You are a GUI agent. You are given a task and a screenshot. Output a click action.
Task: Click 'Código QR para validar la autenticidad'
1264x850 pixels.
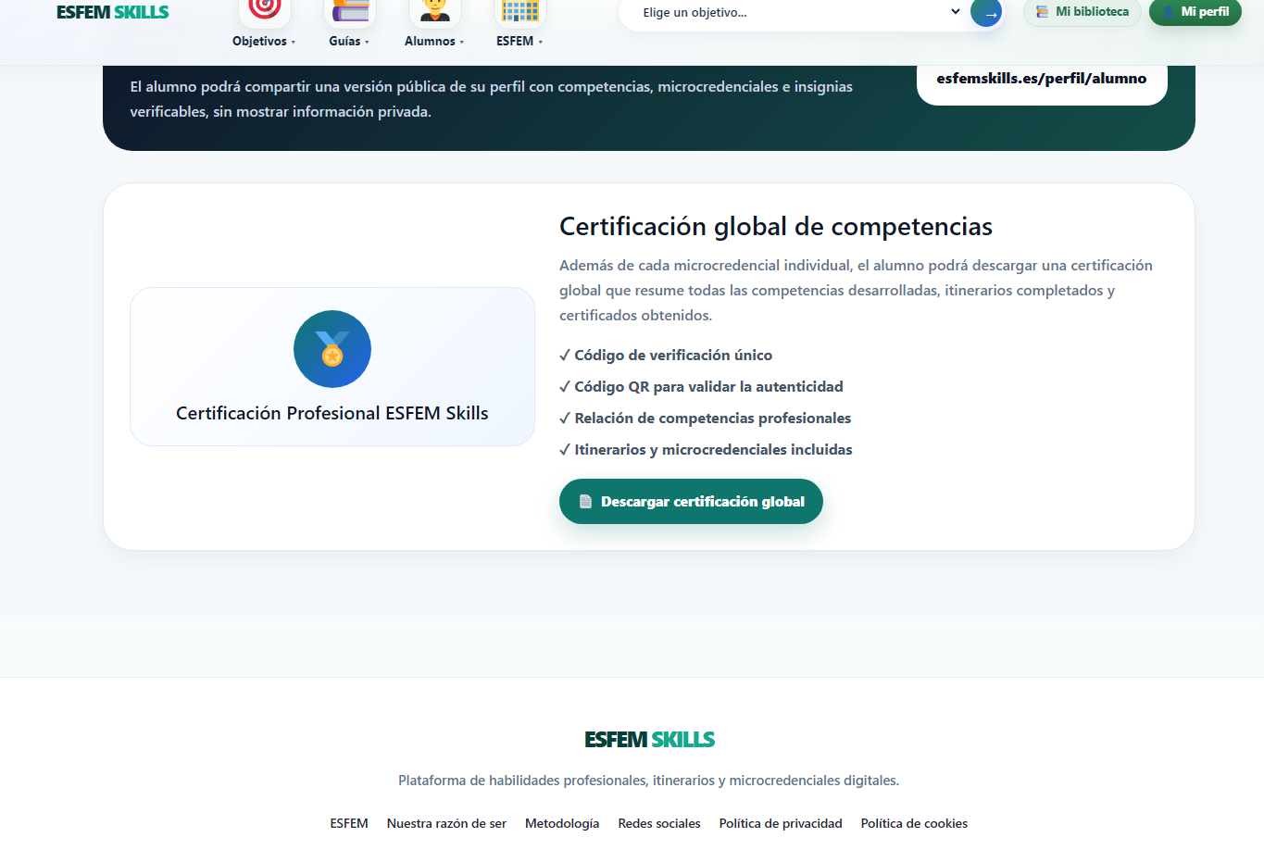tap(701, 387)
